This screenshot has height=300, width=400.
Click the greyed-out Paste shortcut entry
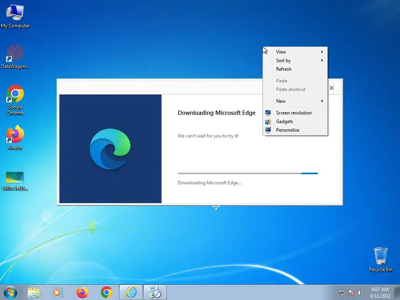(295, 89)
